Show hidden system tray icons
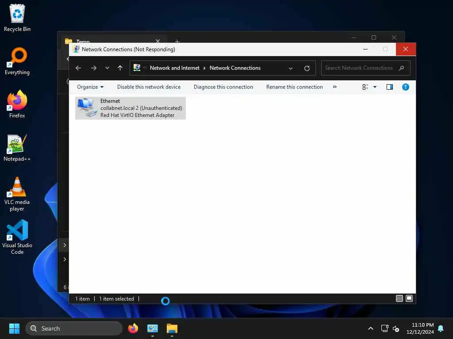Viewport: 453px width, 339px height. coord(370,328)
